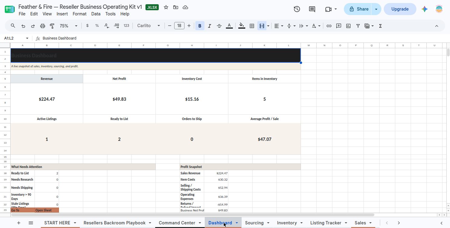Open version history
Screen dimensions: 450x228
[x=297, y=9]
